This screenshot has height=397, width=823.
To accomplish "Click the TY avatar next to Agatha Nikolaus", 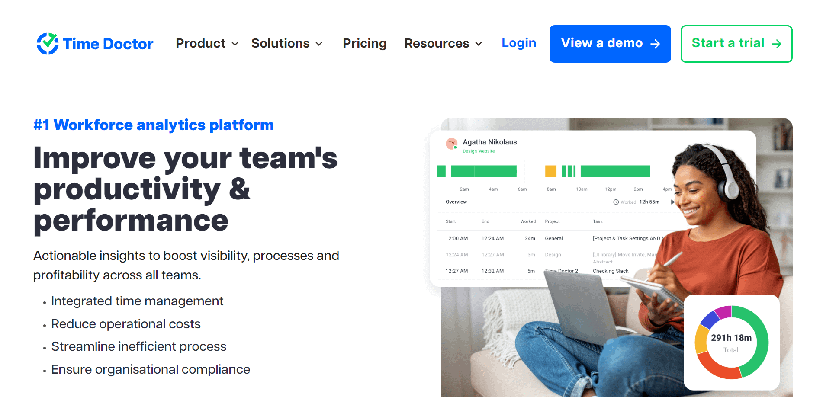I will 451,144.
